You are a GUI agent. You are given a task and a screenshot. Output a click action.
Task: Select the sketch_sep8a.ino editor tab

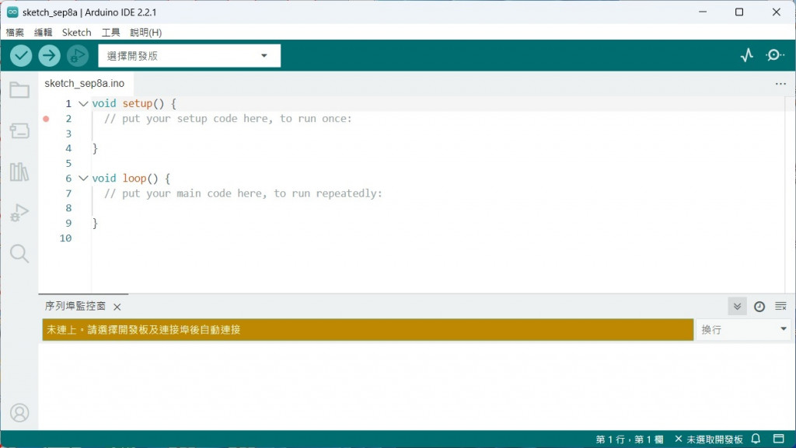click(84, 84)
